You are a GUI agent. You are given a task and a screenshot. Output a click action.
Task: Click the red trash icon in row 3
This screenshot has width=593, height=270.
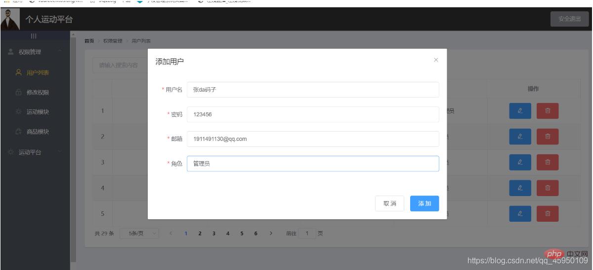[548, 162]
